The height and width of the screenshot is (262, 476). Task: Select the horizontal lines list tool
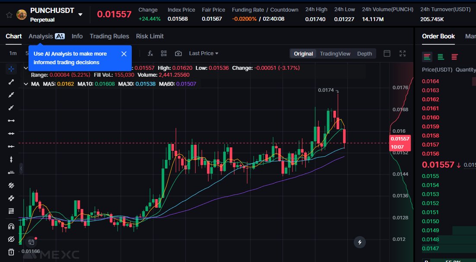[11, 211]
